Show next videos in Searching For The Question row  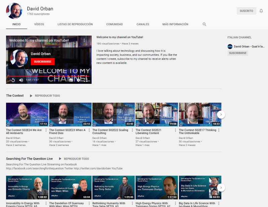click(221, 188)
